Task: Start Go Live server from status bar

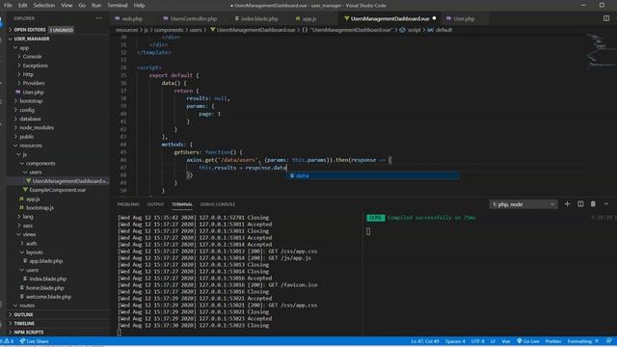Action: [x=527, y=341]
